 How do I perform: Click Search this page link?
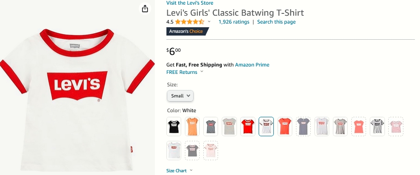click(277, 22)
